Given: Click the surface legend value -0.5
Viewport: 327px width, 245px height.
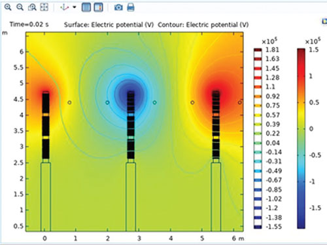Looking at the screenshot, I should pos(315,155).
